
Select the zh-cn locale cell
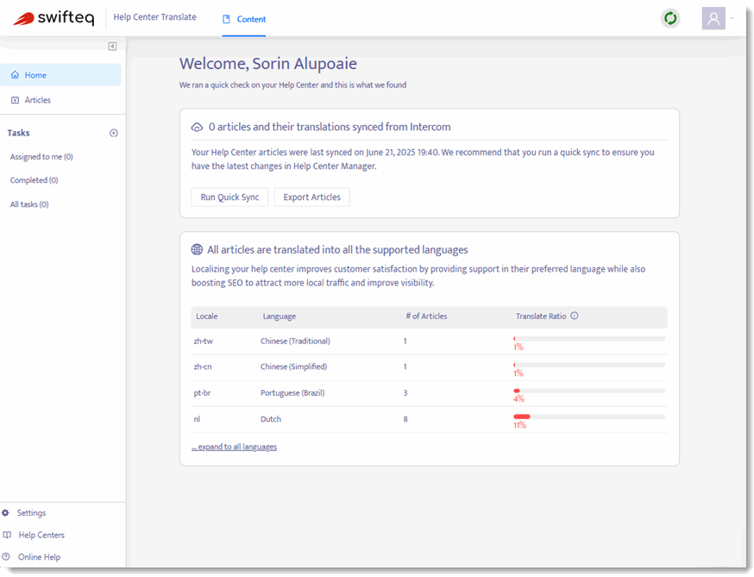[203, 367]
